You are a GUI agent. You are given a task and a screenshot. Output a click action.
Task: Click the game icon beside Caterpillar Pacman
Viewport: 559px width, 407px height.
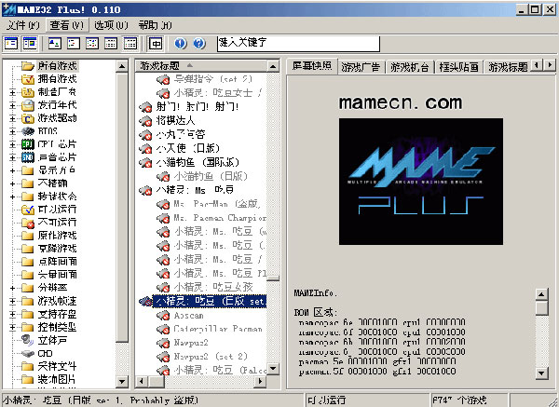point(163,330)
